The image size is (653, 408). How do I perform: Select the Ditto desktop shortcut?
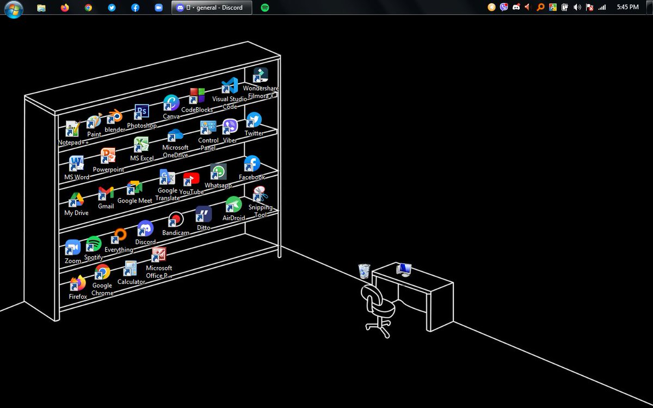click(x=204, y=218)
